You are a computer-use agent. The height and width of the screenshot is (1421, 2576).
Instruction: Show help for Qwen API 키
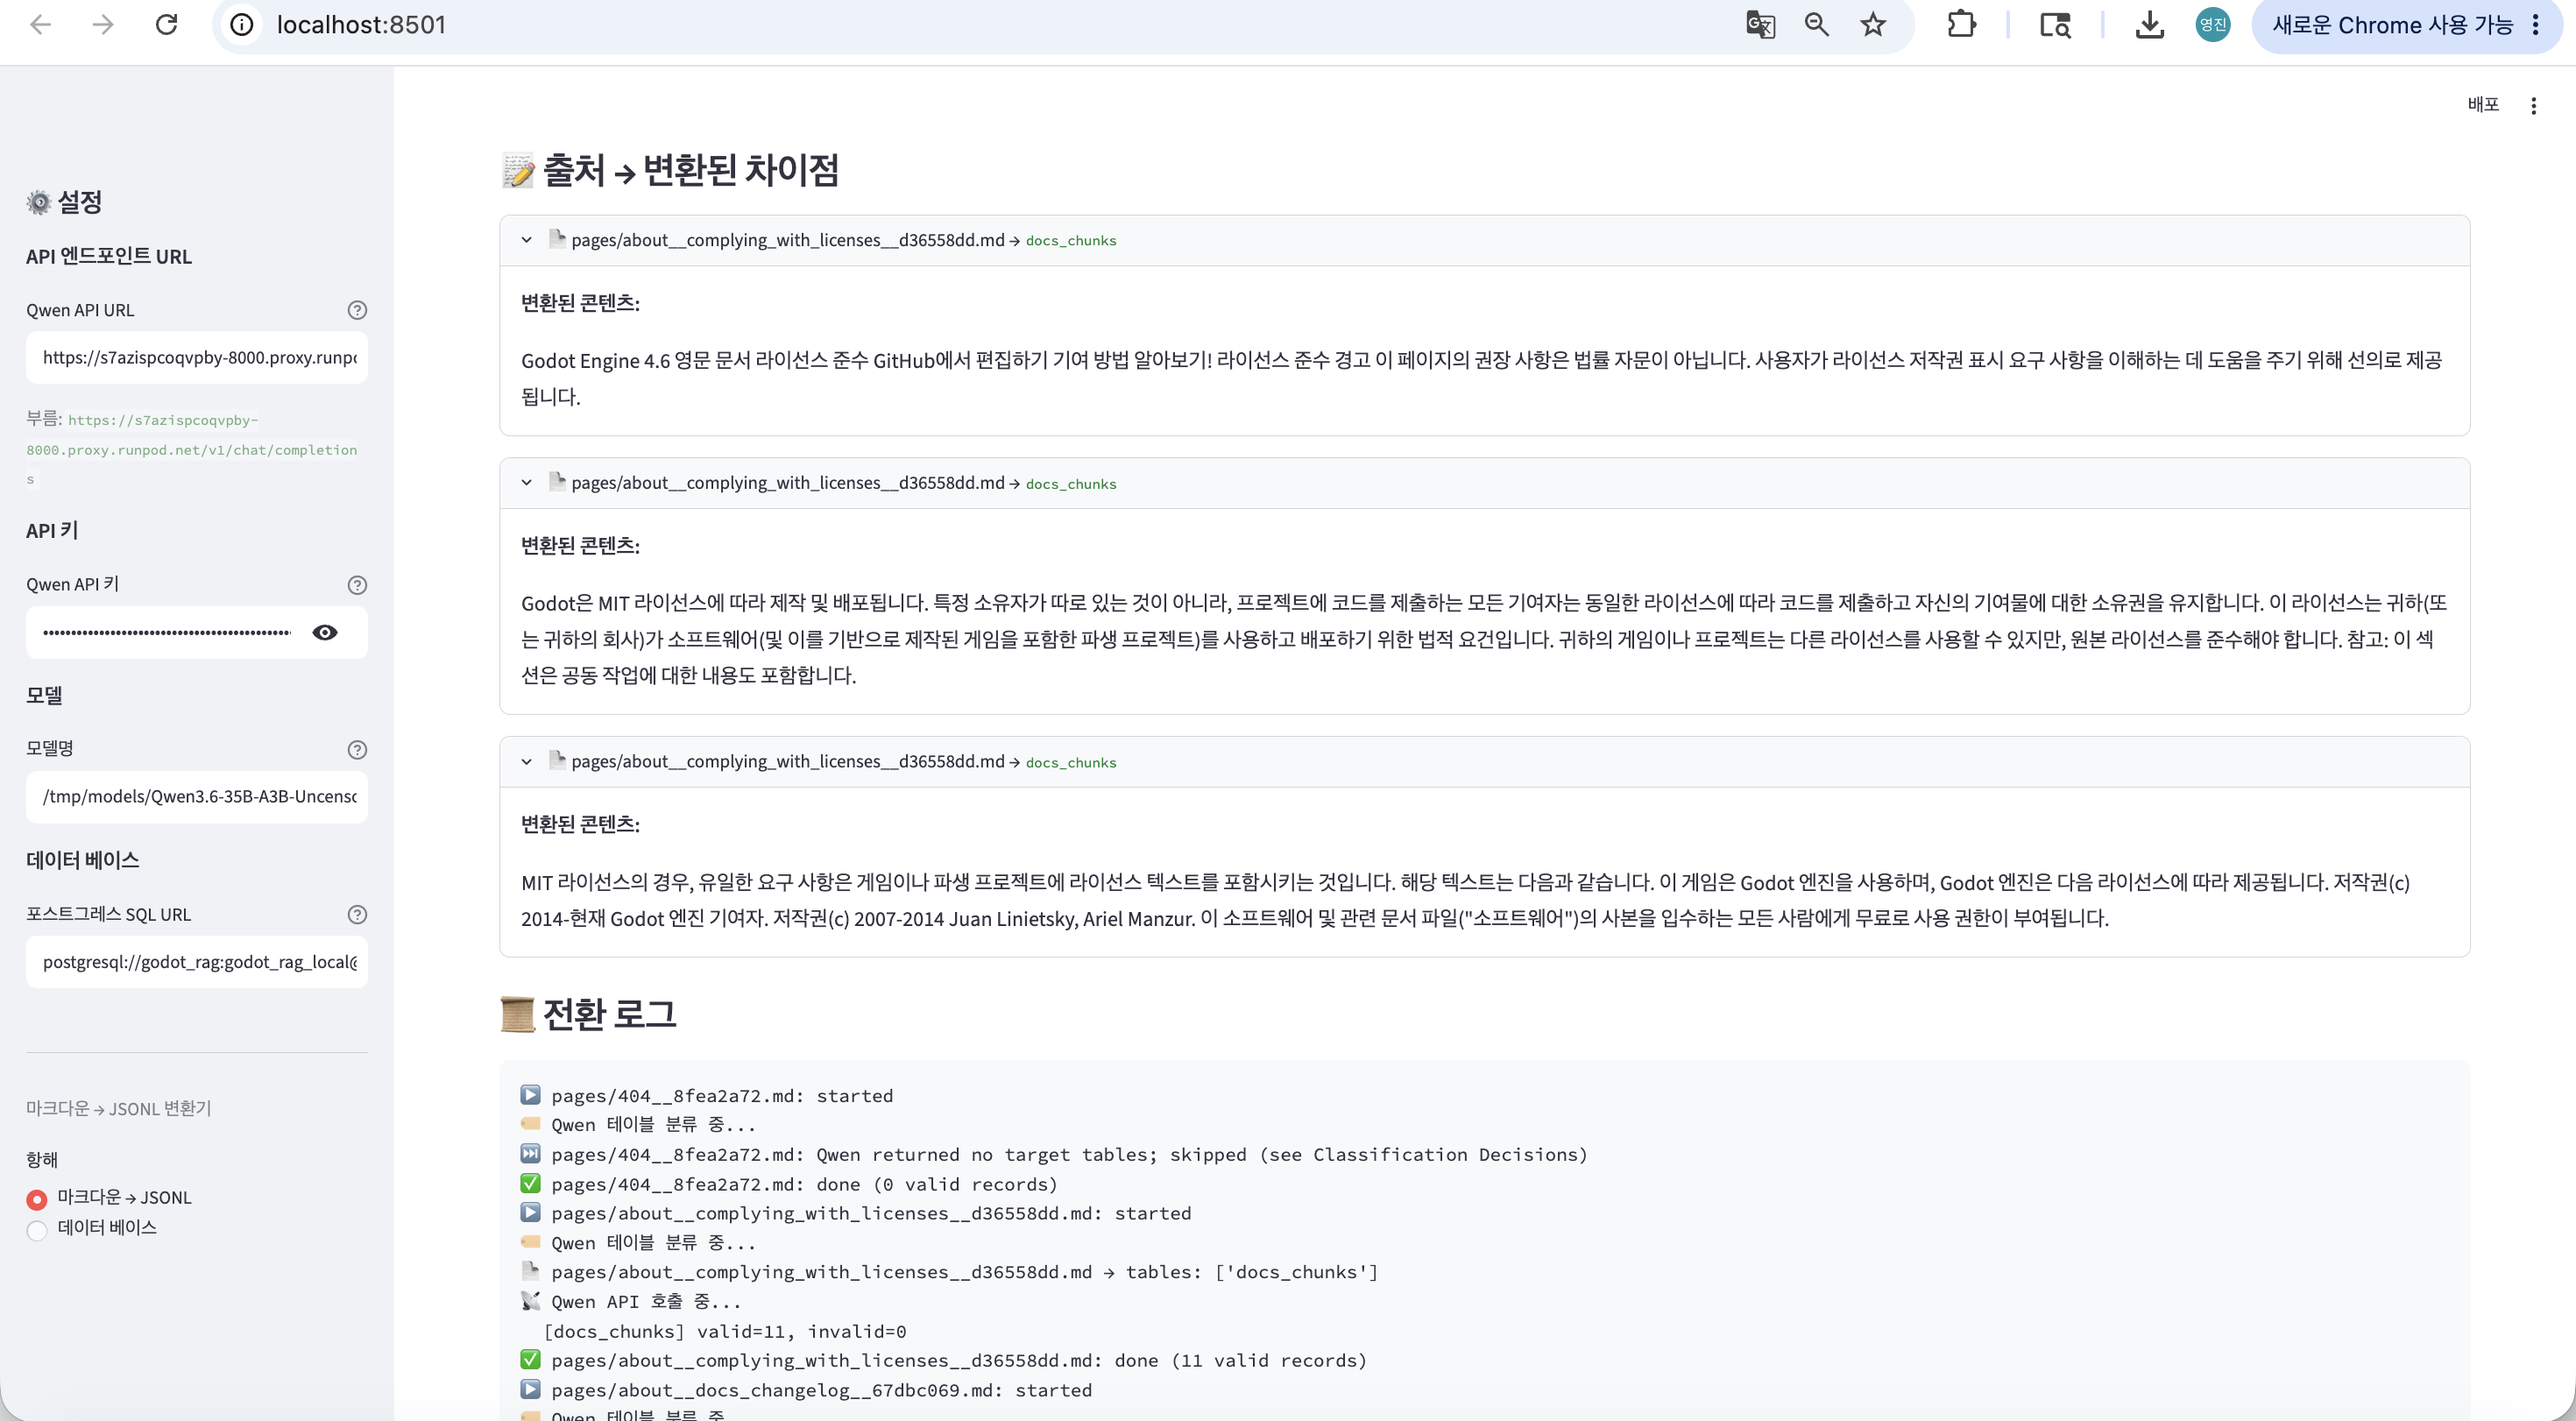(357, 585)
